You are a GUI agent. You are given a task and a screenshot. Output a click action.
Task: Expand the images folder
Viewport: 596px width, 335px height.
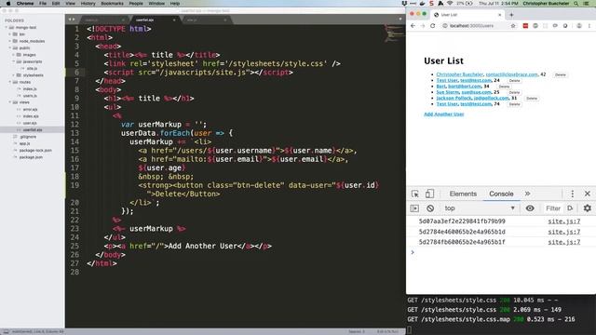click(13, 55)
